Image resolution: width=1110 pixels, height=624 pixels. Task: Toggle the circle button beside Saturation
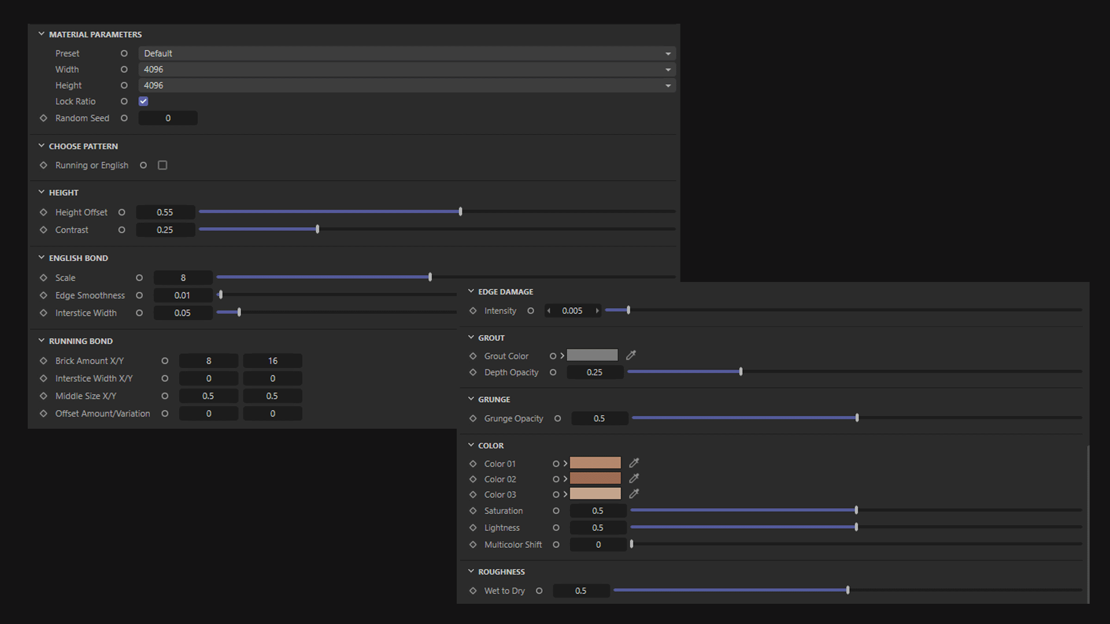[556, 511]
